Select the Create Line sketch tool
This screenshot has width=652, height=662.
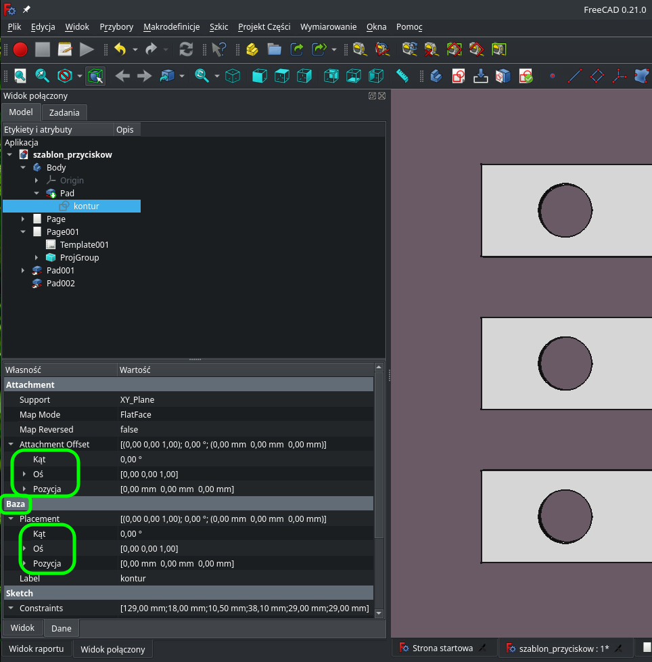pyautogui.click(x=574, y=76)
